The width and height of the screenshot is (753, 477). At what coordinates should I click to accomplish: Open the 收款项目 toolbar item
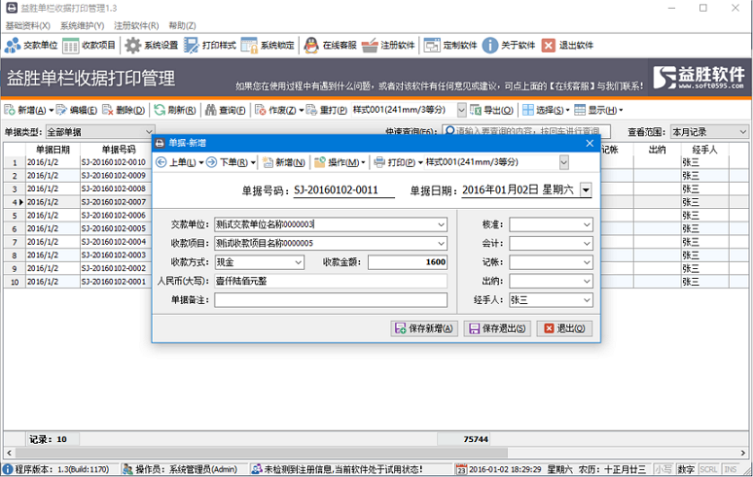point(90,46)
